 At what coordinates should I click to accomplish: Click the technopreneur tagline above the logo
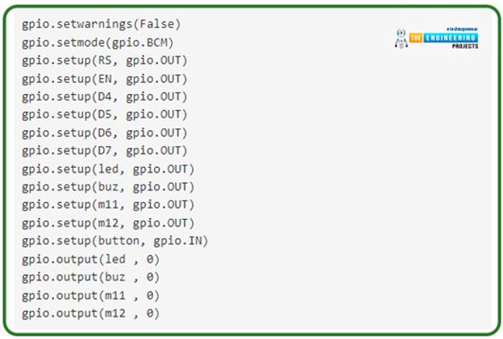462,29
